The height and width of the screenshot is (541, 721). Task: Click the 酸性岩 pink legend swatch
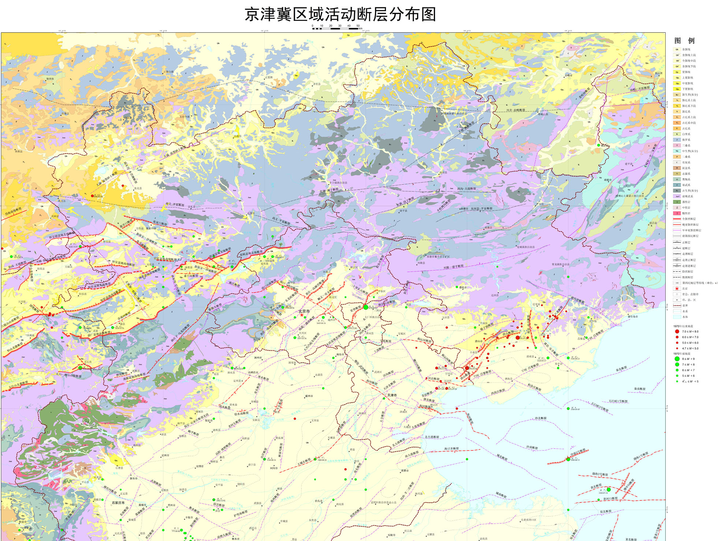click(677, 213)
